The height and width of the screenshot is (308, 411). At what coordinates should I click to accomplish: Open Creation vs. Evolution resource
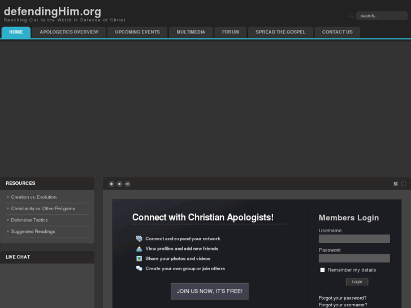34,197
